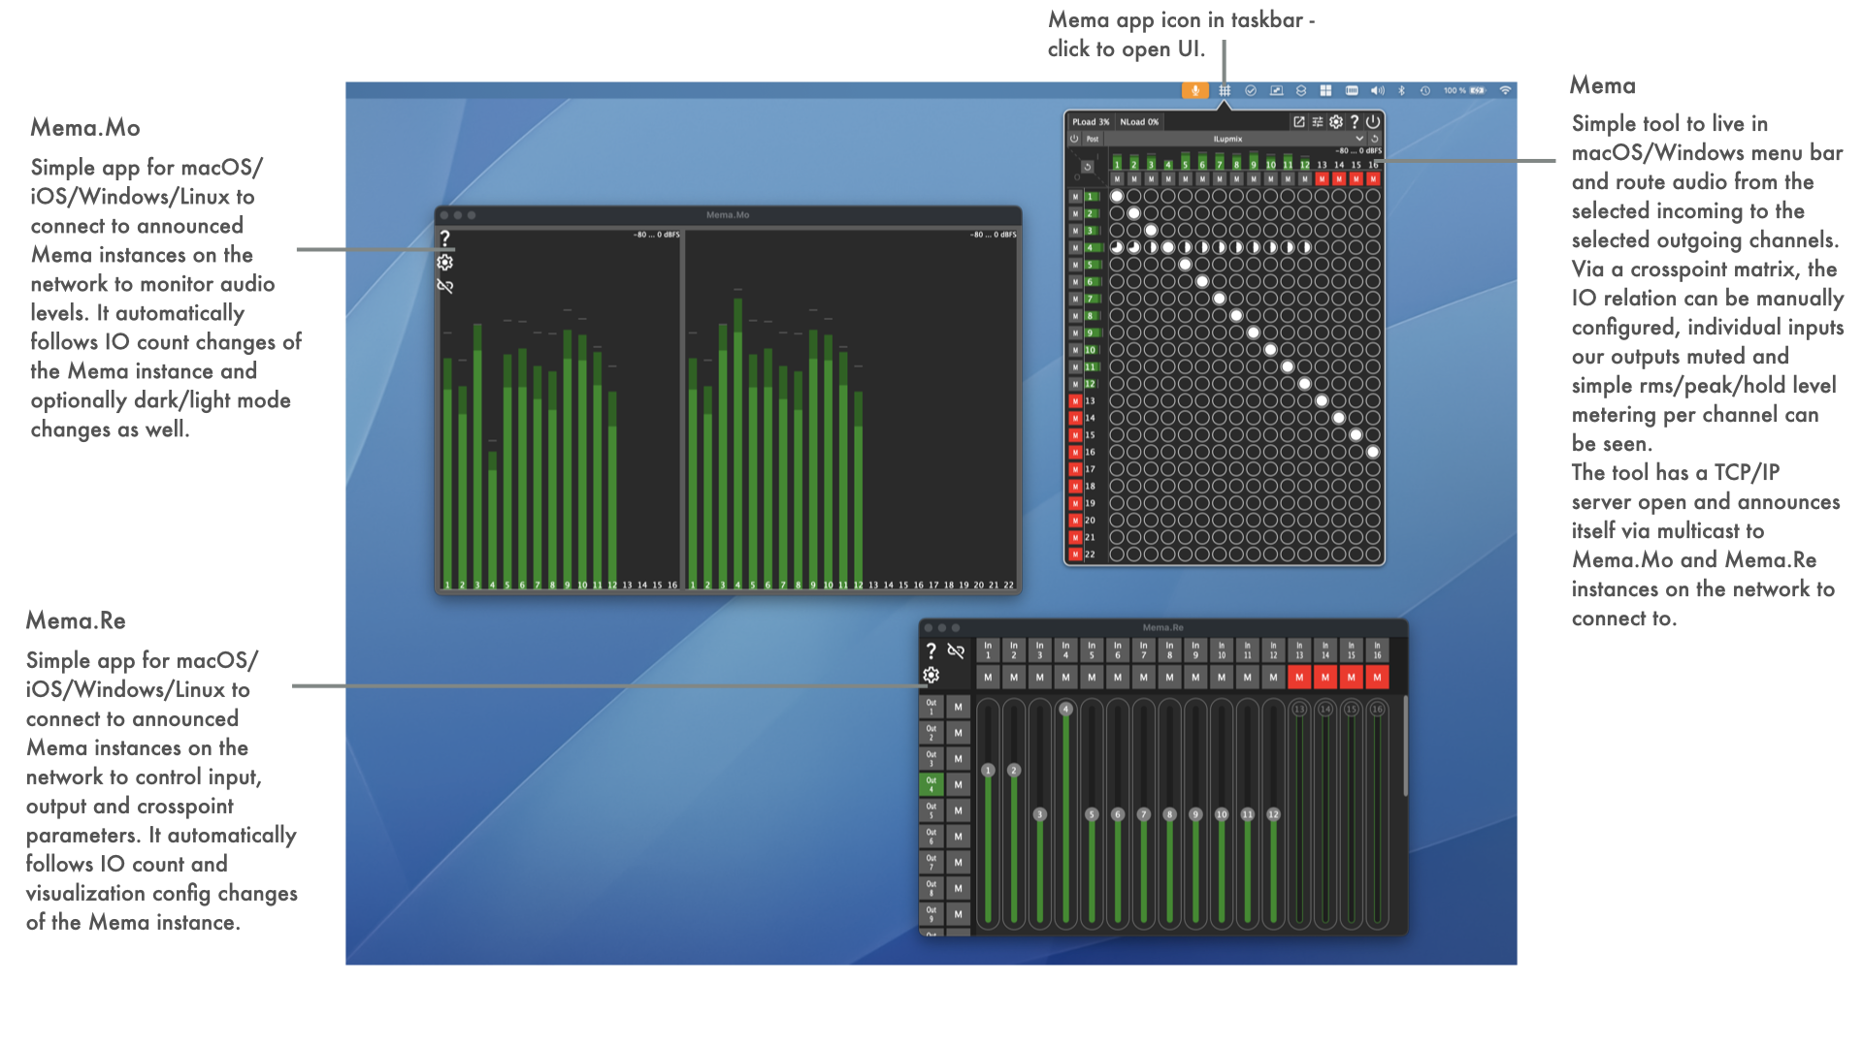This screenshot has width=1863, height=1047.
Task: Click the power quit icon in Mema
Action: pyautogui.click(x=1373, y=122)
